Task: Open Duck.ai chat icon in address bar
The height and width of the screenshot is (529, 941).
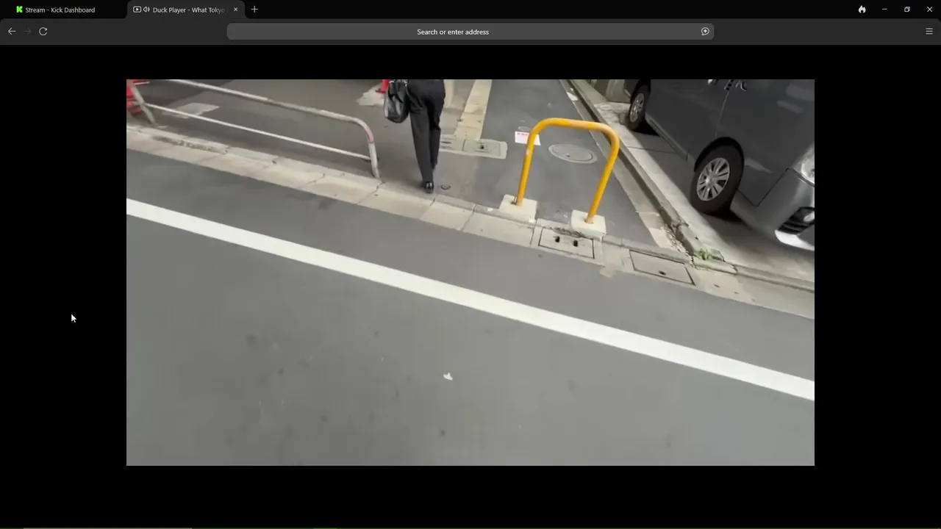Action: point(705,32)
